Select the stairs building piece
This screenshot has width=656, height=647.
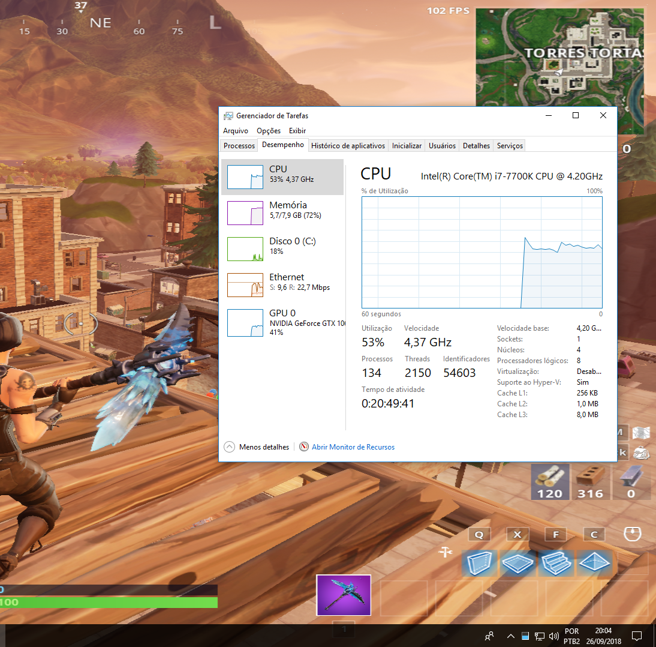(x=556, y=563)
